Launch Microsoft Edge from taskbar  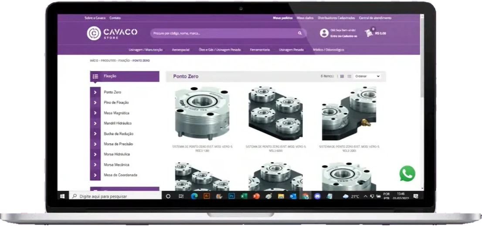click(194, 196)
